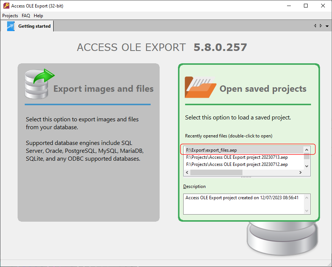332x267 pixels.
Task: Select Access OLE Export project 20230713.aep
Action: coord(237,157)
